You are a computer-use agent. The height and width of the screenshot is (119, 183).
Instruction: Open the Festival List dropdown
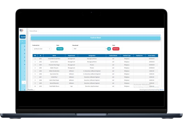tap(42, 49)
